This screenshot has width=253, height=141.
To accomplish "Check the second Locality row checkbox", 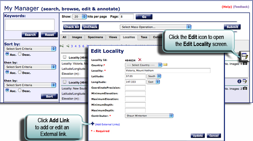I will (65, 82).
